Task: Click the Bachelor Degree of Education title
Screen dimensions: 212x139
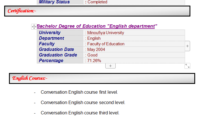Action: (x=97, y=26)
